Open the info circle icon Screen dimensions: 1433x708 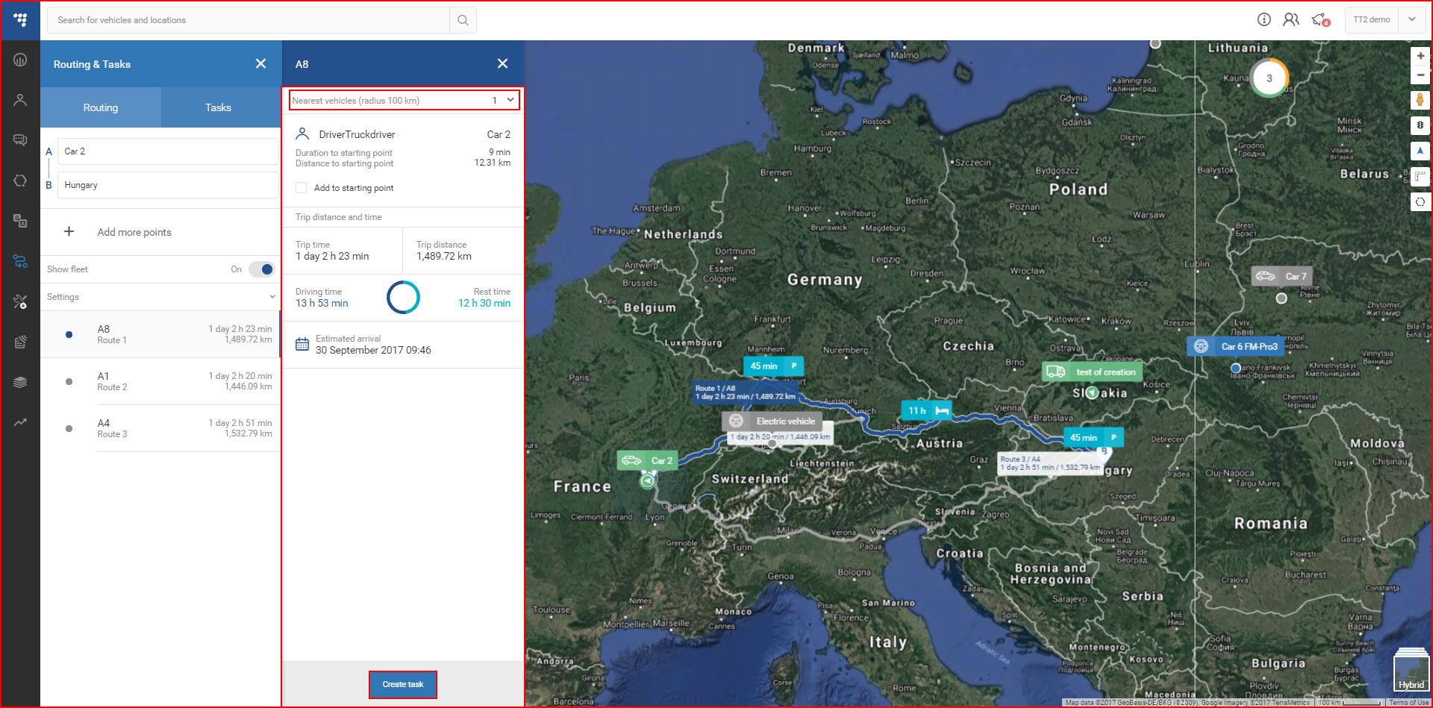pos(1264,19)
